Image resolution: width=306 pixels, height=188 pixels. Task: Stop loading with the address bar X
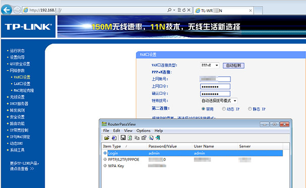click(x=189, y=10)
